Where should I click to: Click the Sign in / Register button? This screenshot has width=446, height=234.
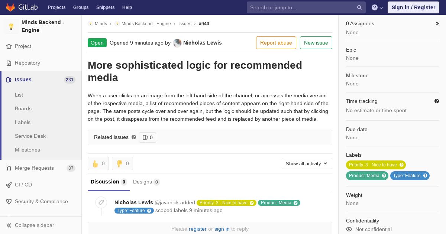(x=413, y=7)
